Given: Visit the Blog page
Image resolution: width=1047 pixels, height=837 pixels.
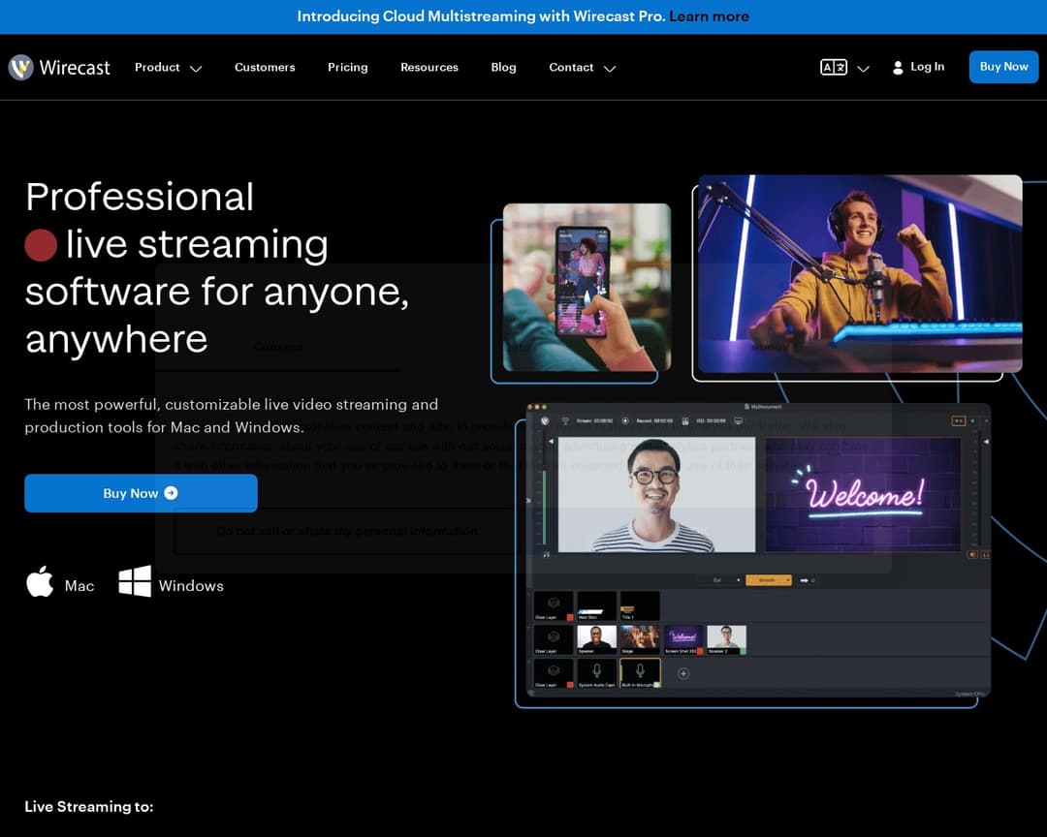Looking at the screenshot, I should click(503, 68).
